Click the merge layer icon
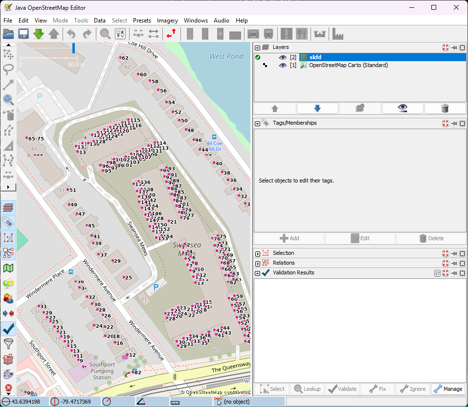This screenshot has width=468, height=407. [x=360, y=109]
